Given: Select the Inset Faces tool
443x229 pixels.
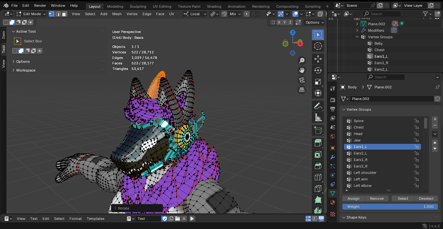Looking at the screenshot, I should [x=318, y=155].
